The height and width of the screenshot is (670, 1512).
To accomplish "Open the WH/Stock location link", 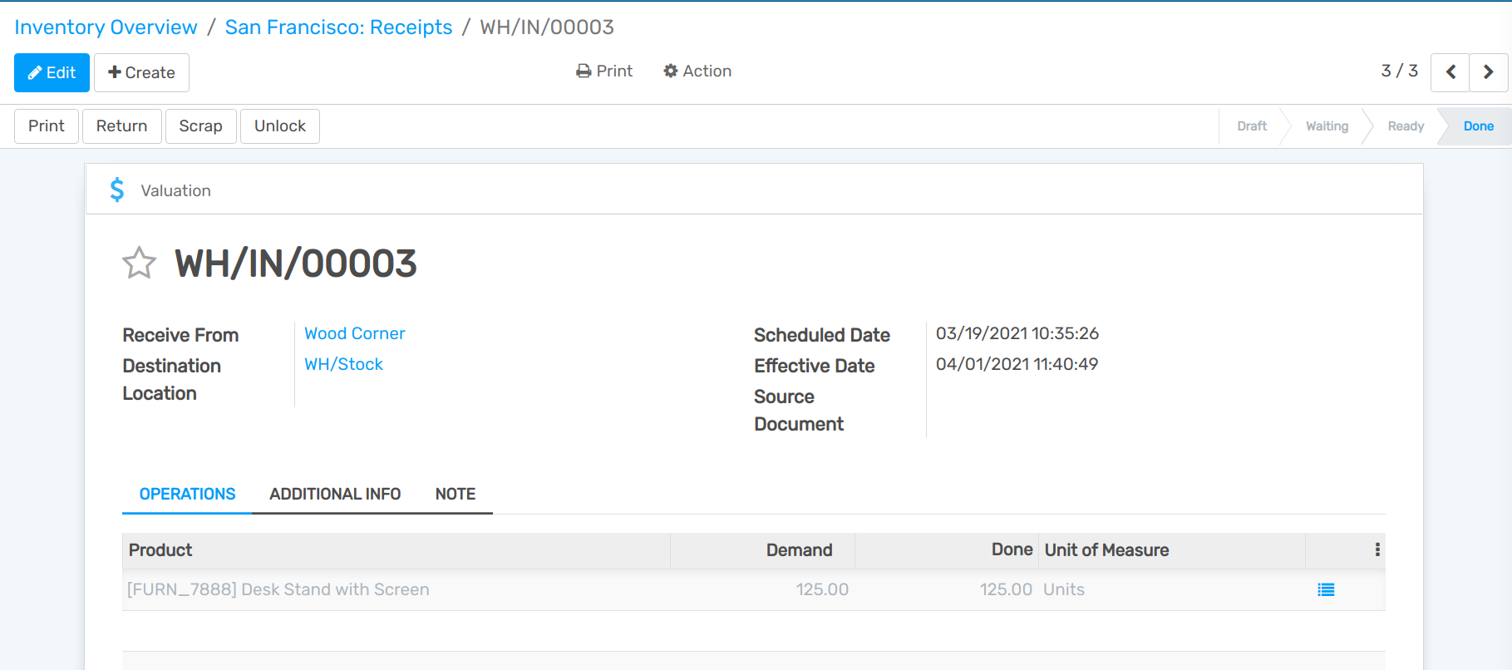I will 343,364.
